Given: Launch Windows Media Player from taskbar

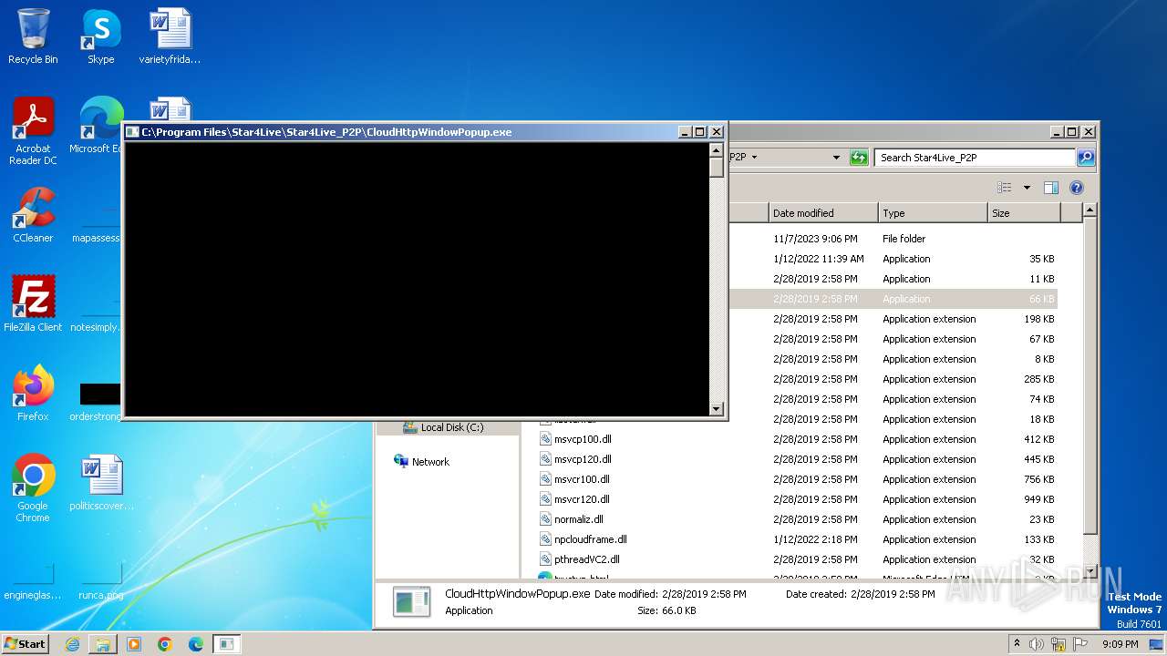Looking at the screenshot, I should [x=134, y=644].
